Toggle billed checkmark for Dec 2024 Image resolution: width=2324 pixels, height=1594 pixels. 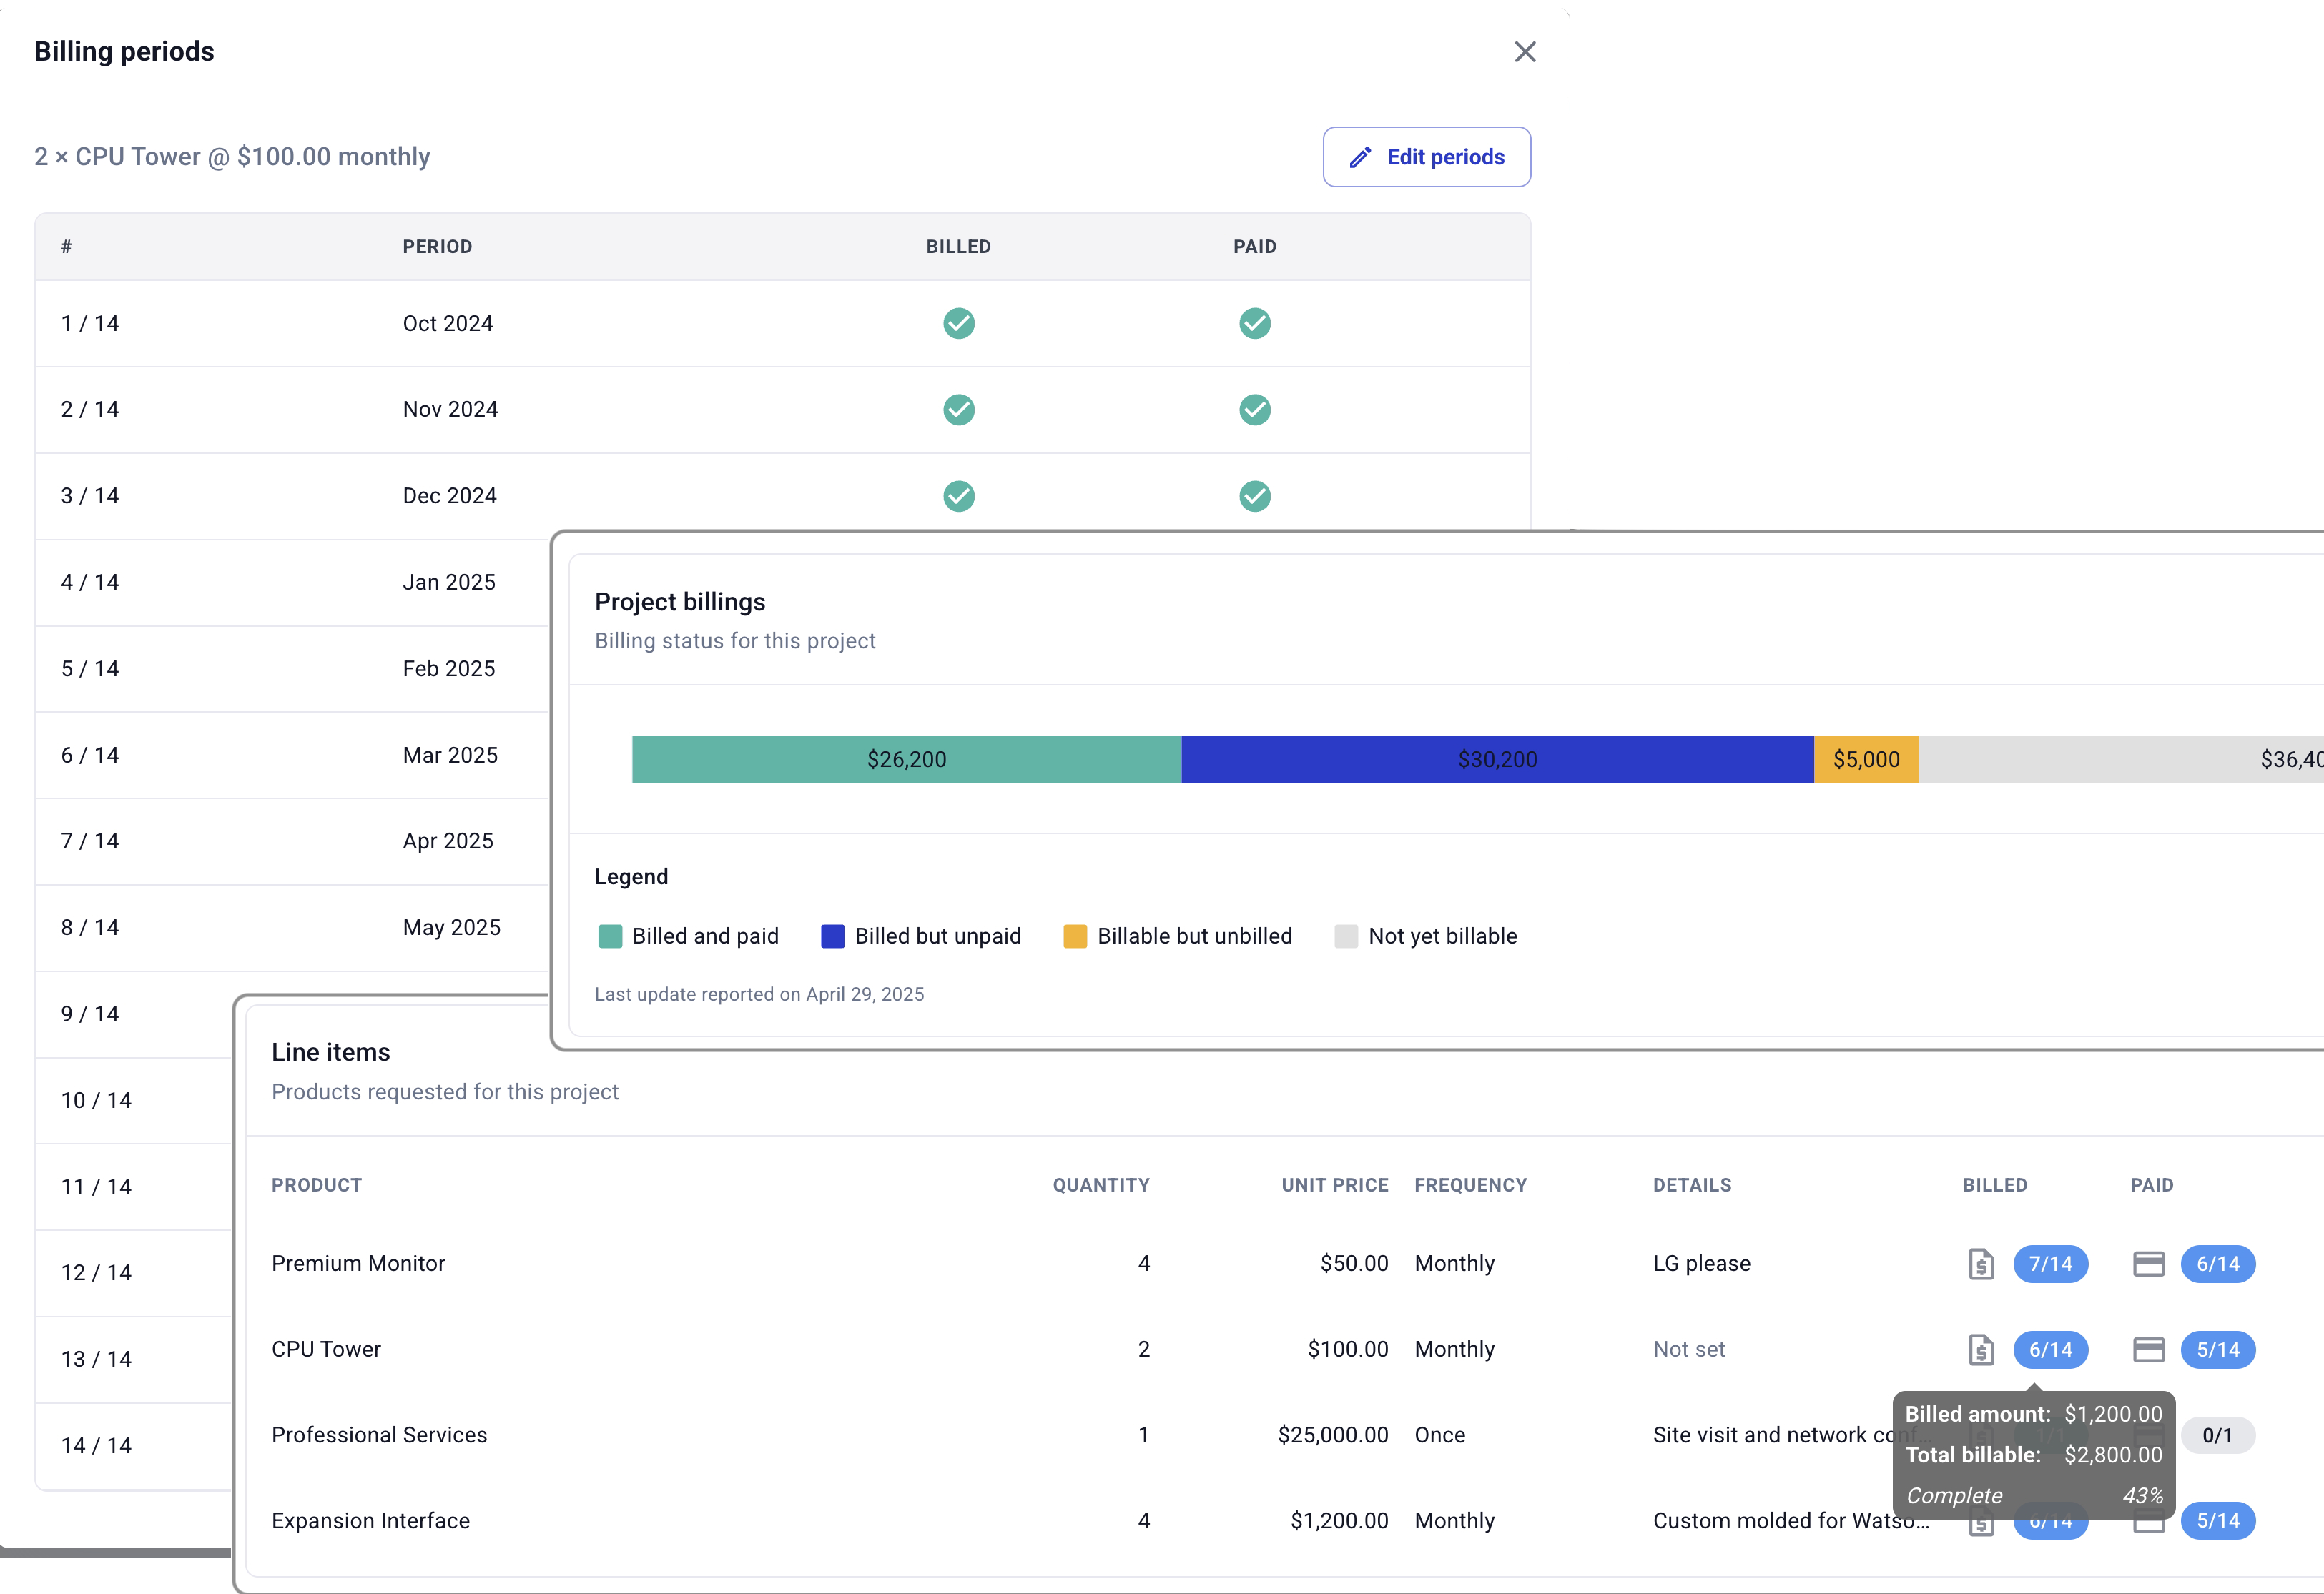pyautogui.click(x=958, y=495)
